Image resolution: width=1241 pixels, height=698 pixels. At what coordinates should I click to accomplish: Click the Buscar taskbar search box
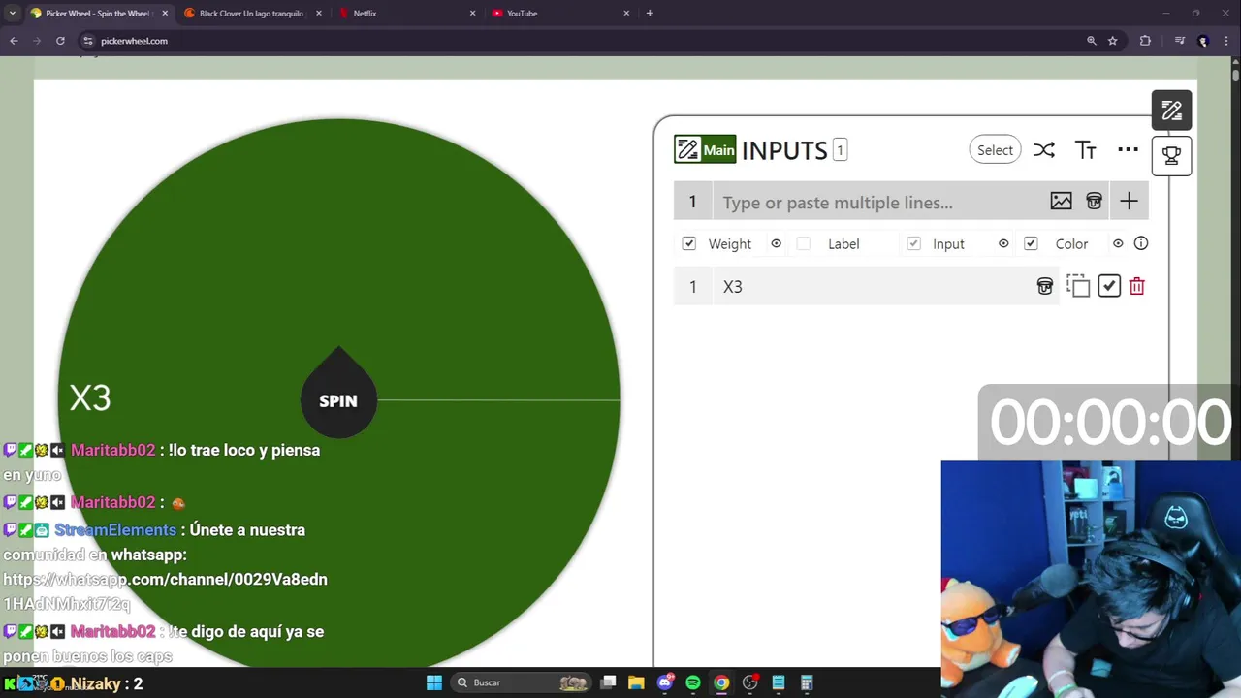pyautogui.click(x=522, y=682)
